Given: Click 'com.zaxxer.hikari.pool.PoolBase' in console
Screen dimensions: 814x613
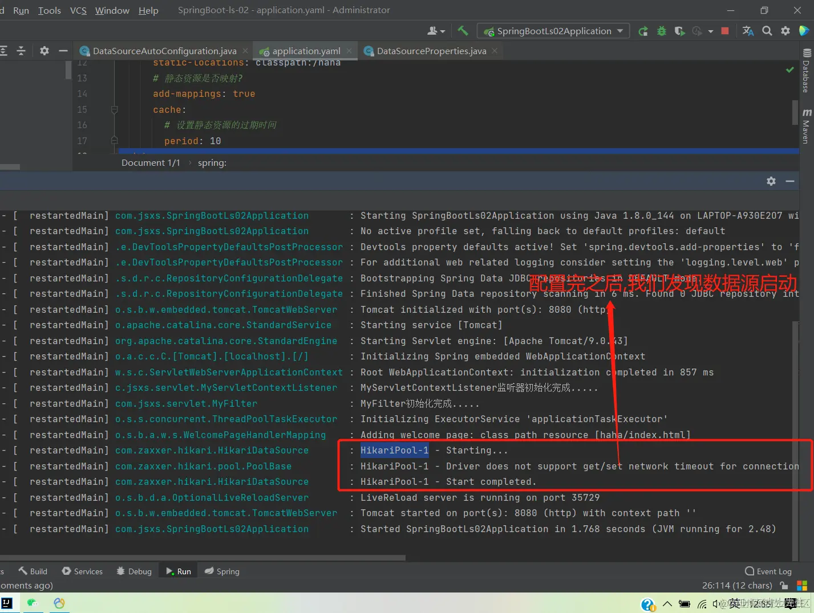Looking at the screenshot, I should tap(203, 466).
